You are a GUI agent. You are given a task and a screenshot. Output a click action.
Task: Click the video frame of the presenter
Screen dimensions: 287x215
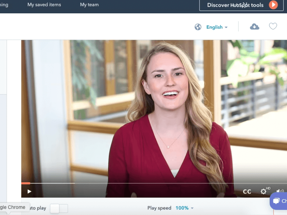click(154, 110)
